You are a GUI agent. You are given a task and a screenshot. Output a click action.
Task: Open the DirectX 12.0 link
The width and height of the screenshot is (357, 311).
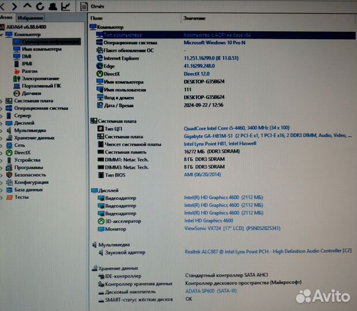196,74
